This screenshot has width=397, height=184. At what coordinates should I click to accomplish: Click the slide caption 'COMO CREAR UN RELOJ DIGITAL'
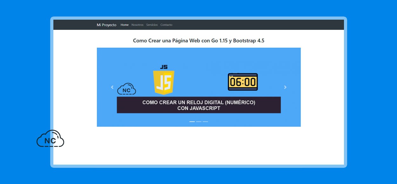click(199, 105)
